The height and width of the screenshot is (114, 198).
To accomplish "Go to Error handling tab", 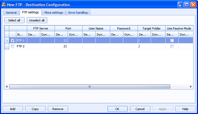I will (x=78, y=13).
